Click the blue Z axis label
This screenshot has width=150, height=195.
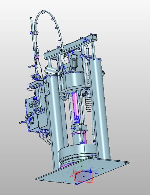coord(96,172)
